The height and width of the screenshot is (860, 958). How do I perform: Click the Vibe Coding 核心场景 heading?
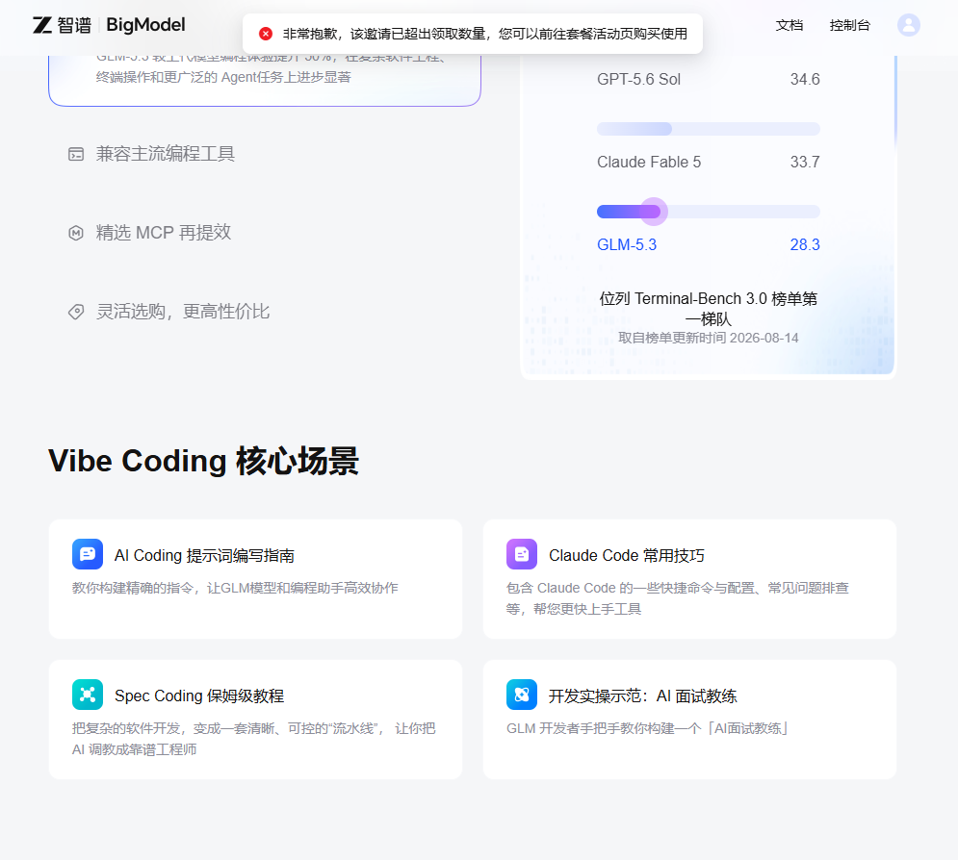tap(203, 461)
